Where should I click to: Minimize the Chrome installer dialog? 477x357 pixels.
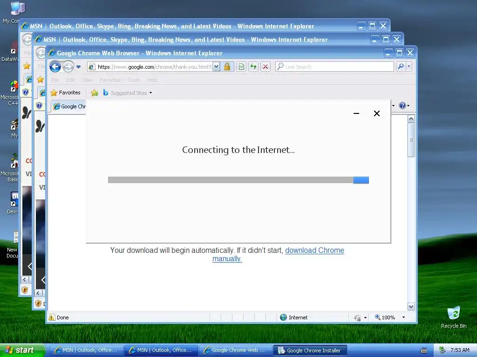[x=356, y=113]
